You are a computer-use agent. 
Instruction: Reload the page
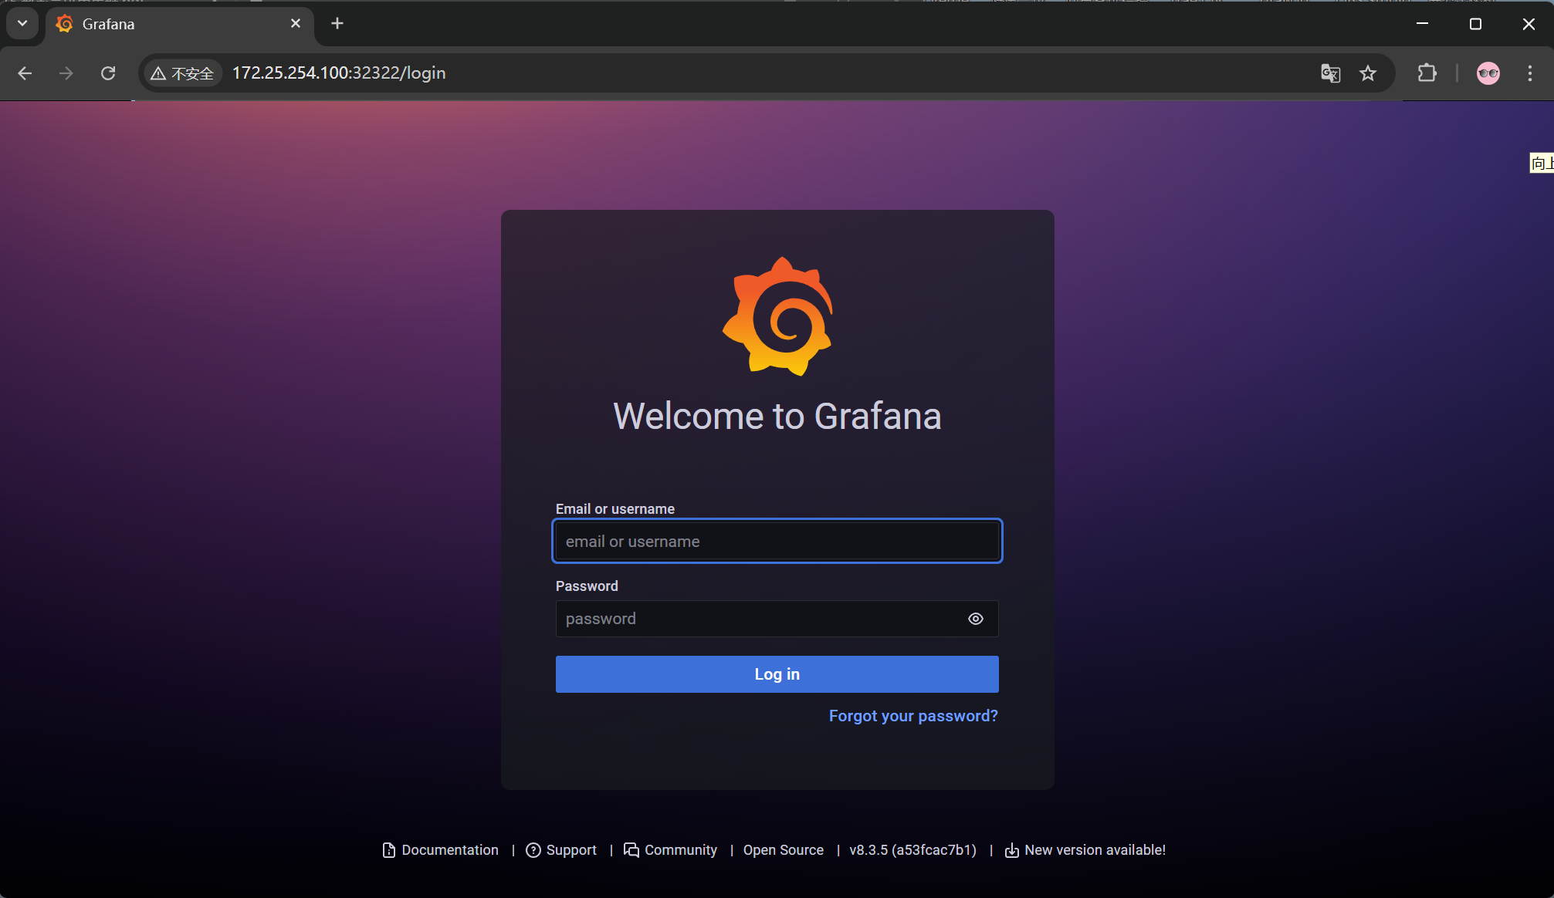(108, 73)
